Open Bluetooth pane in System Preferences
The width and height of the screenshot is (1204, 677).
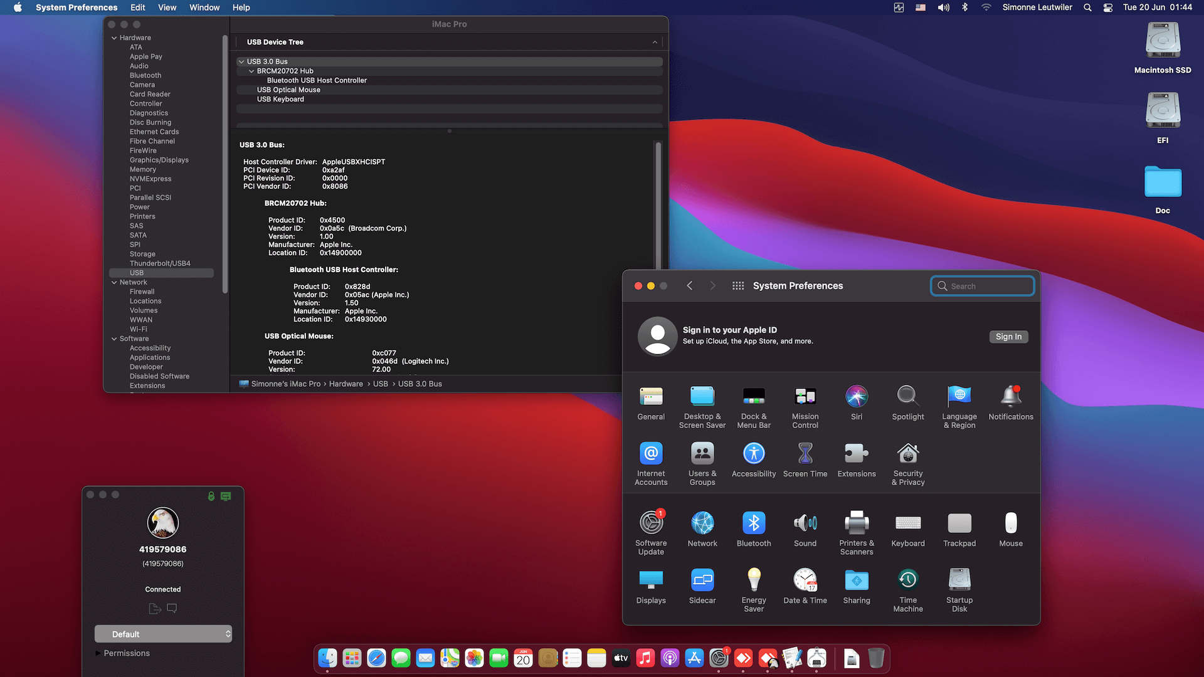(x=754, y=529)
